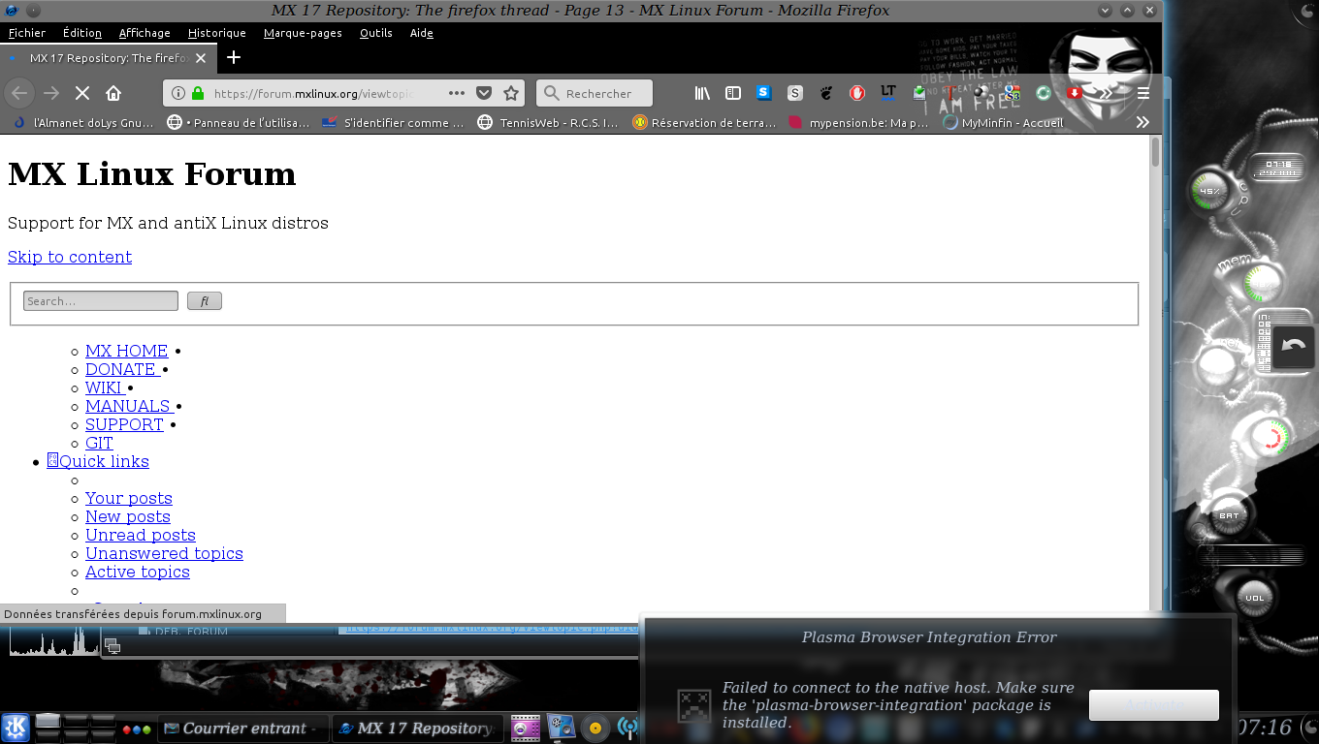
Task: Click the VOL volume gauge widget
Action: [x=1255, y=597]
